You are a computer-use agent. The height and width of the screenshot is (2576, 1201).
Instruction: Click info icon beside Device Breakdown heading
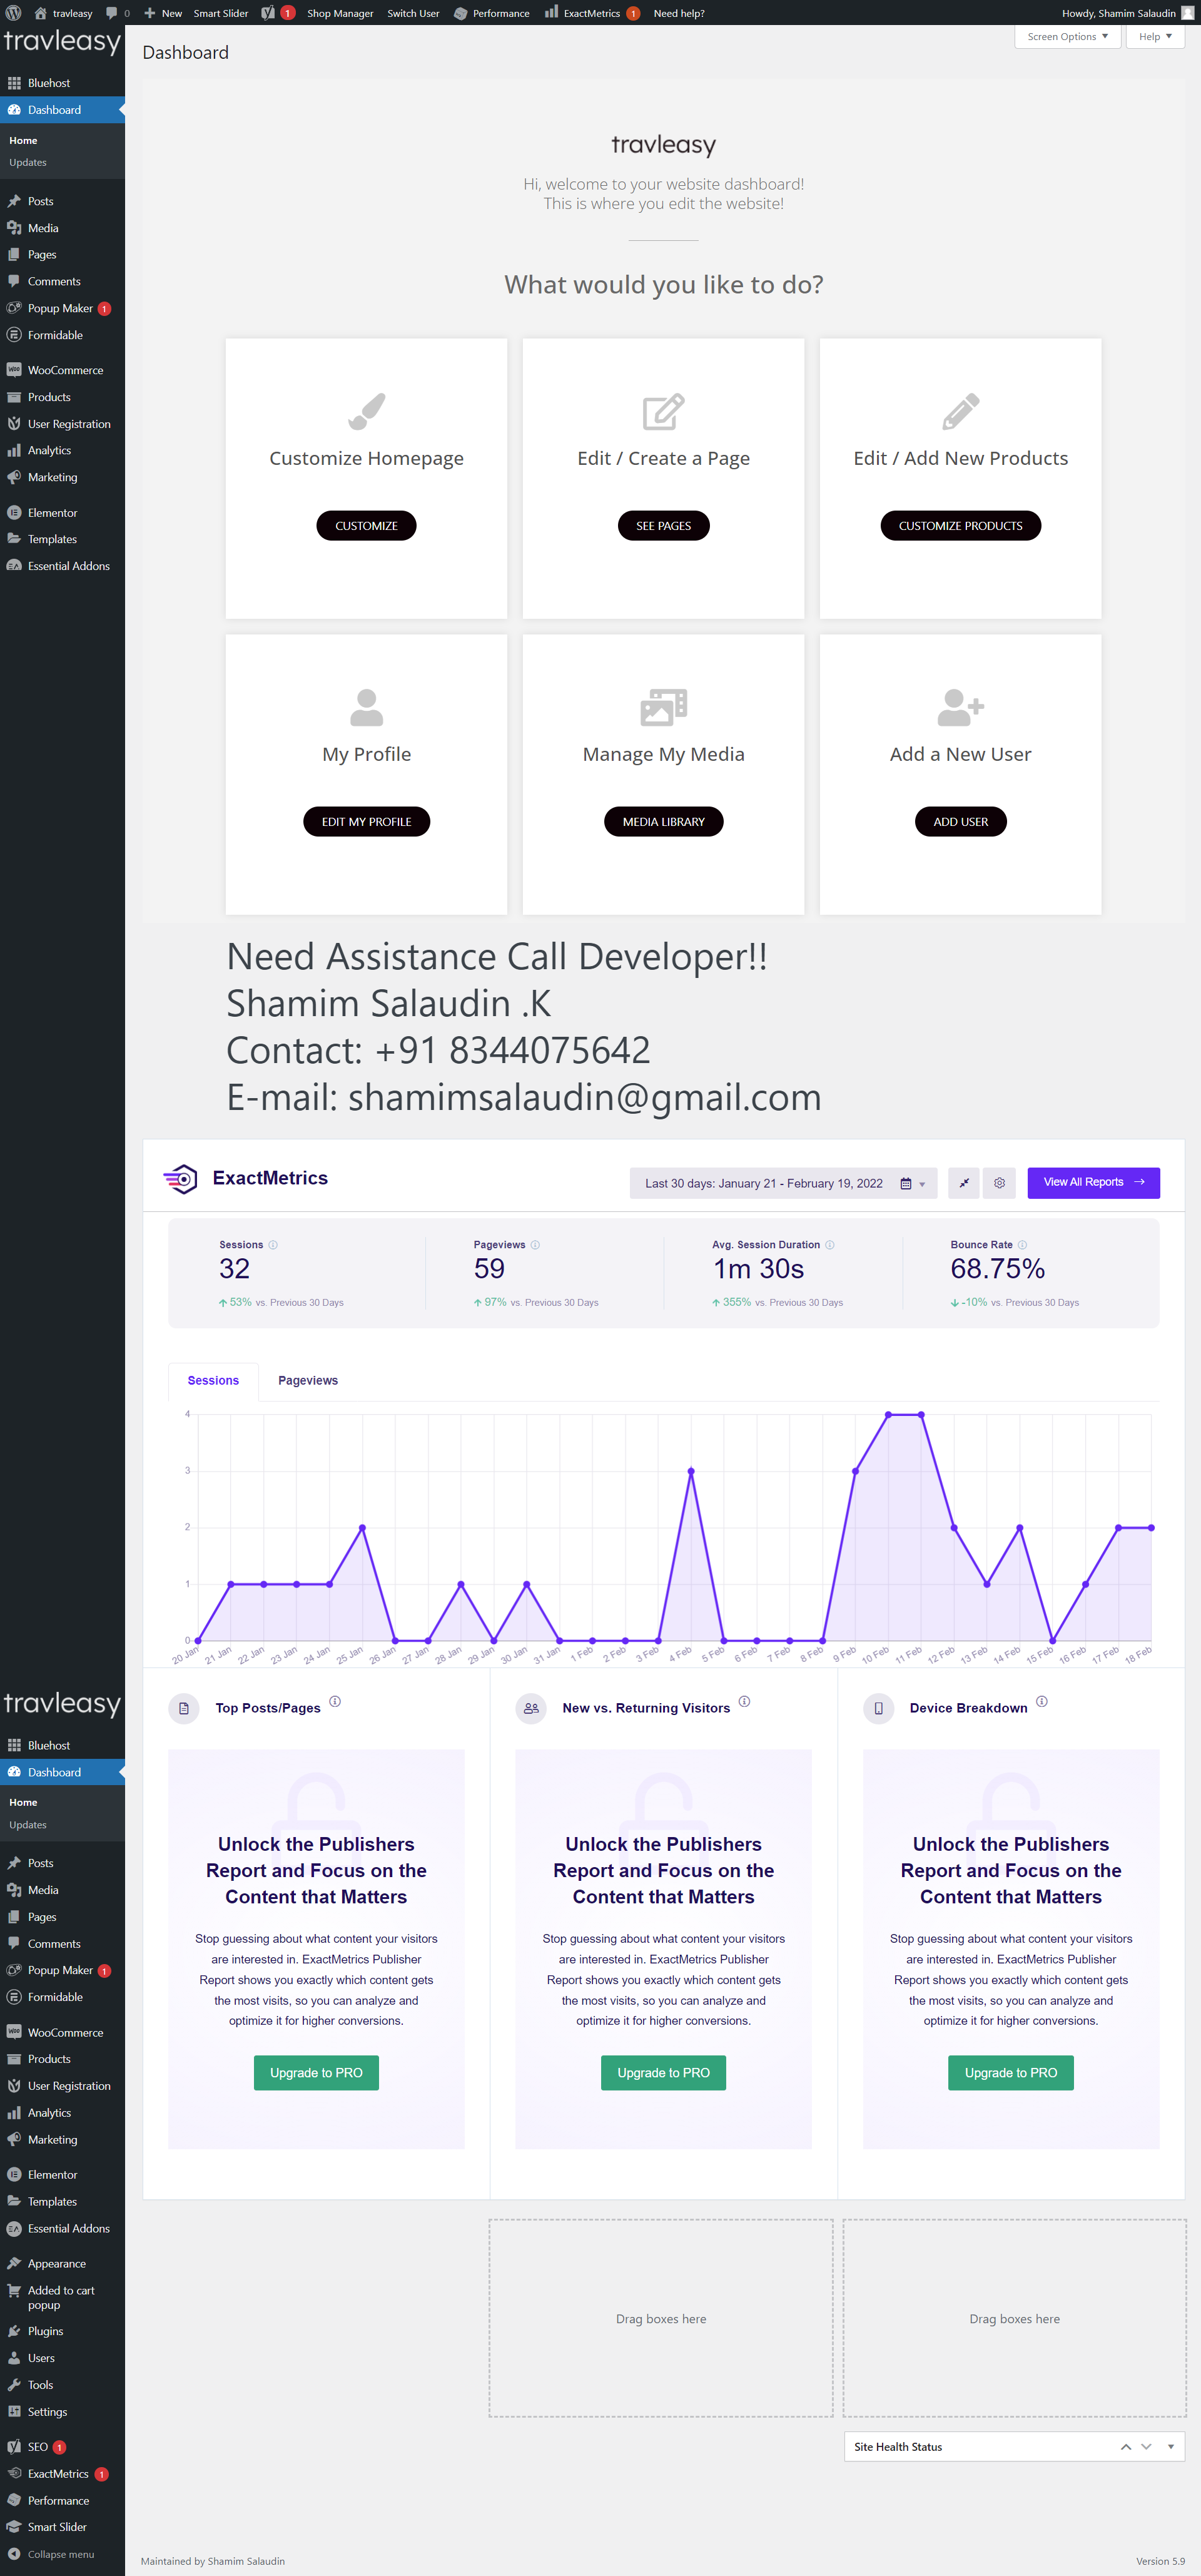click(1042, 1701)
